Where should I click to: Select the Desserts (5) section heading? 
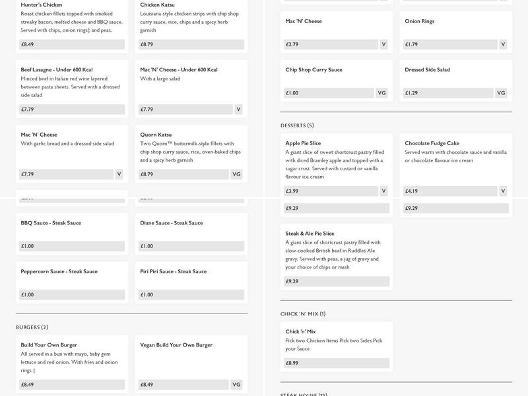297,125
